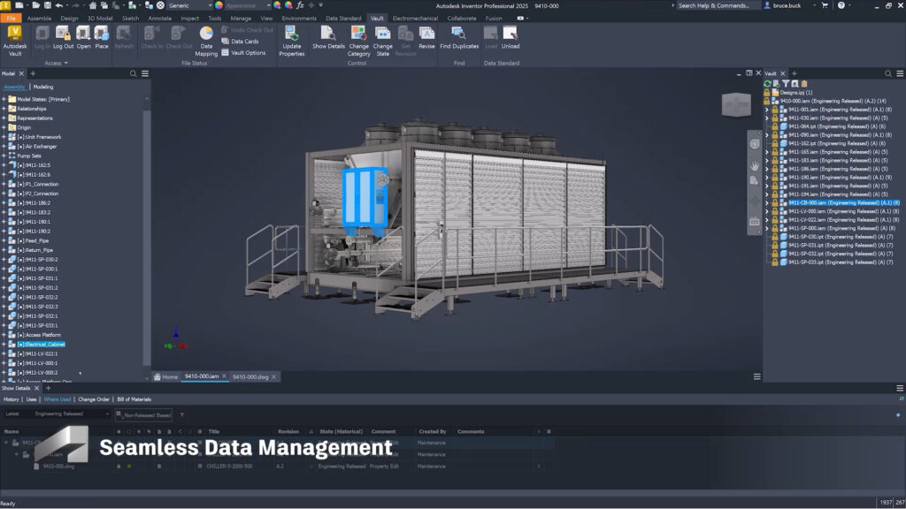The height and width of the screenshot is (509, 906).
Task: Click the Data Cards button
Action: pyautogui.click(x=244, y=42)
